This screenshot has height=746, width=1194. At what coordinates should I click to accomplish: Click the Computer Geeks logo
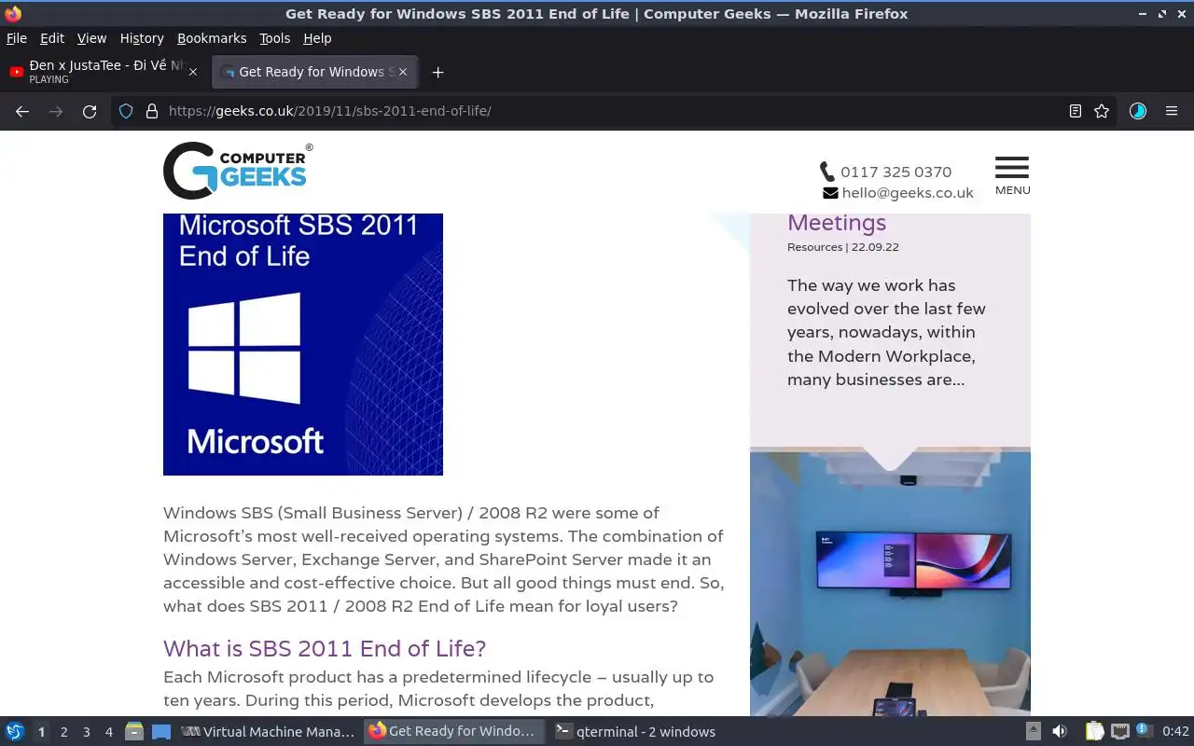point(238,171)
